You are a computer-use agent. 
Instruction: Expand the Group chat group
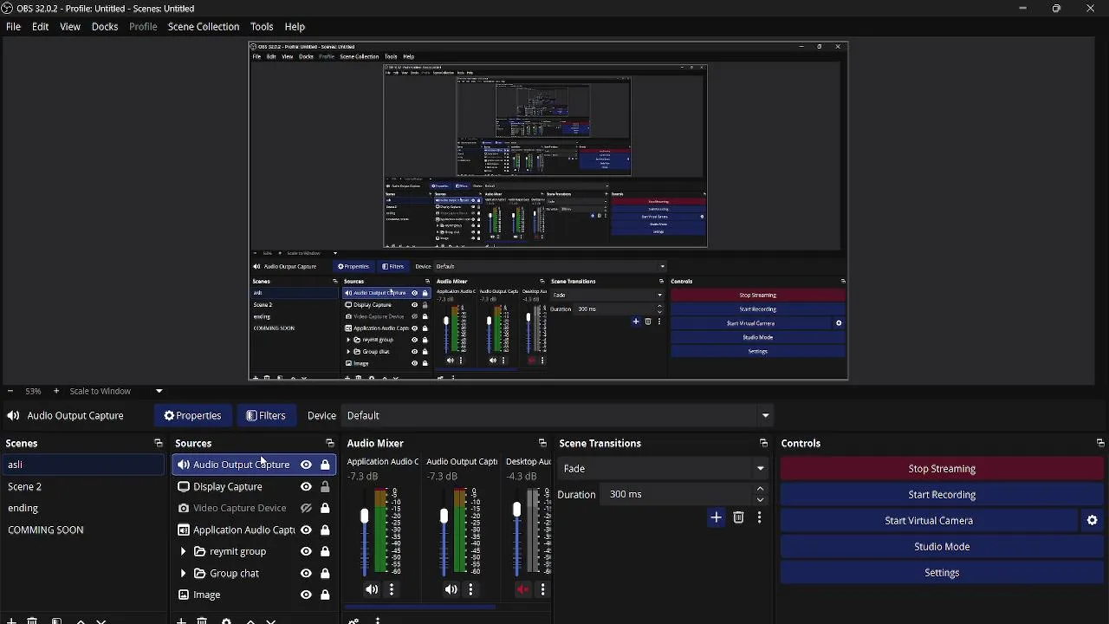pos(183,573)
